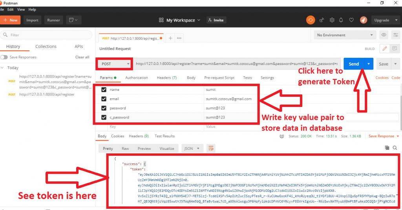This screenshot has width=402, height=210.
Task: Uncheck the c_password parameter checkbox
Action: tap(104, 117)
